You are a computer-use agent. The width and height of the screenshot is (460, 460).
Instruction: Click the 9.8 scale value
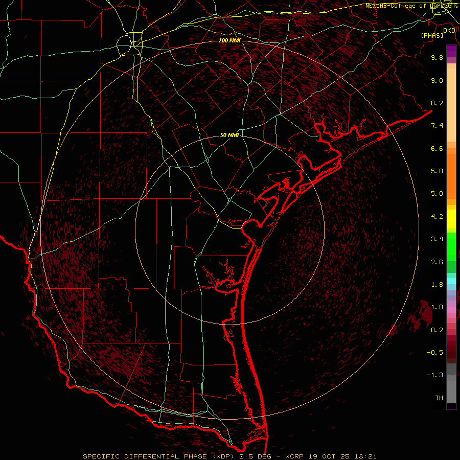tap(437, 57)
